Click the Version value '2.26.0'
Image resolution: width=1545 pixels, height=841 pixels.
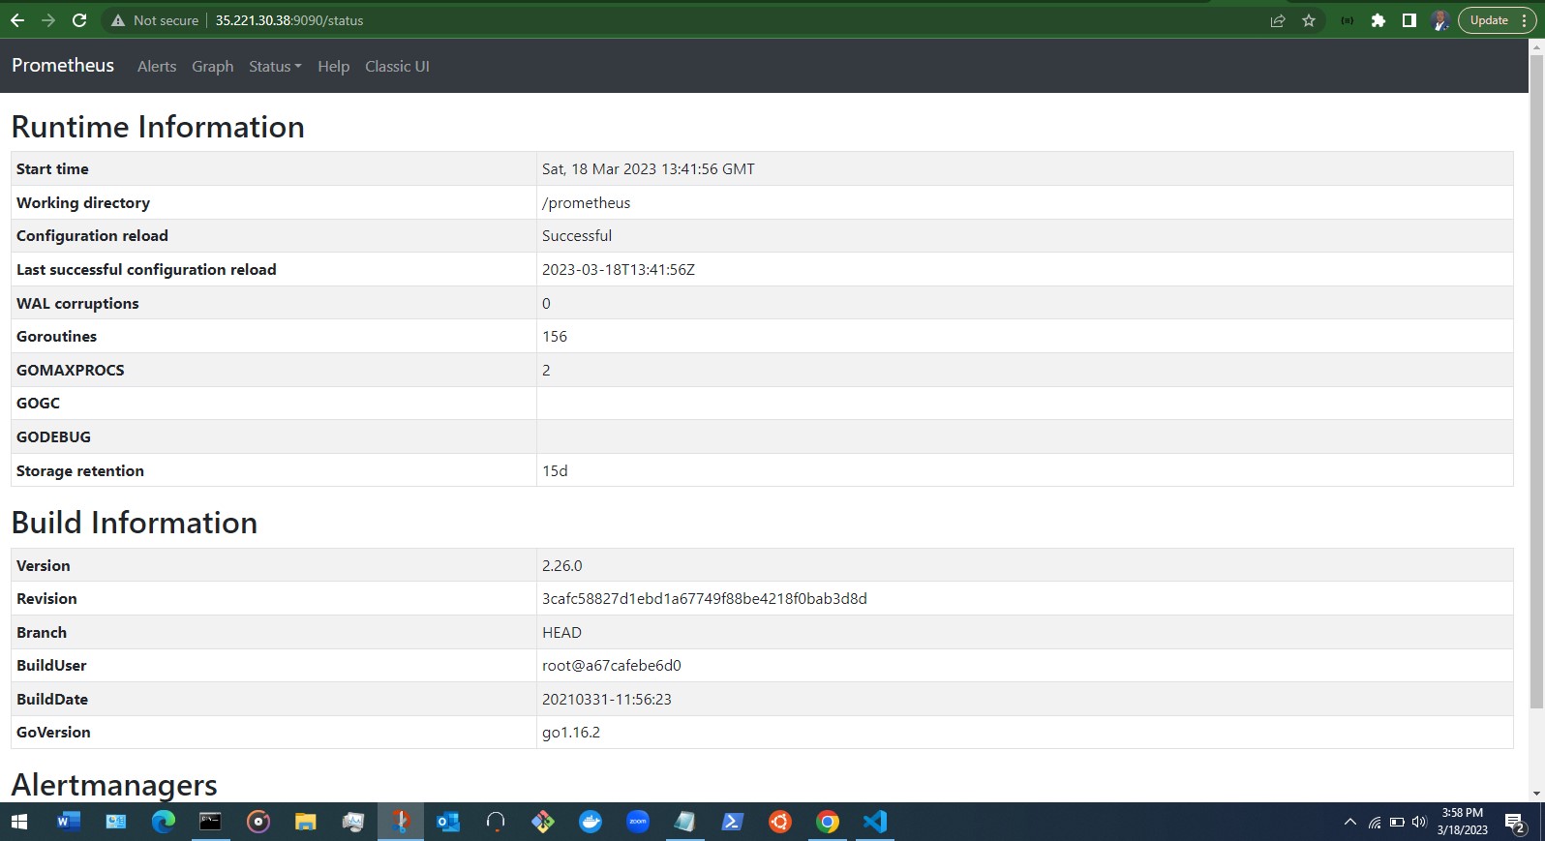click(x=562, y=565)
